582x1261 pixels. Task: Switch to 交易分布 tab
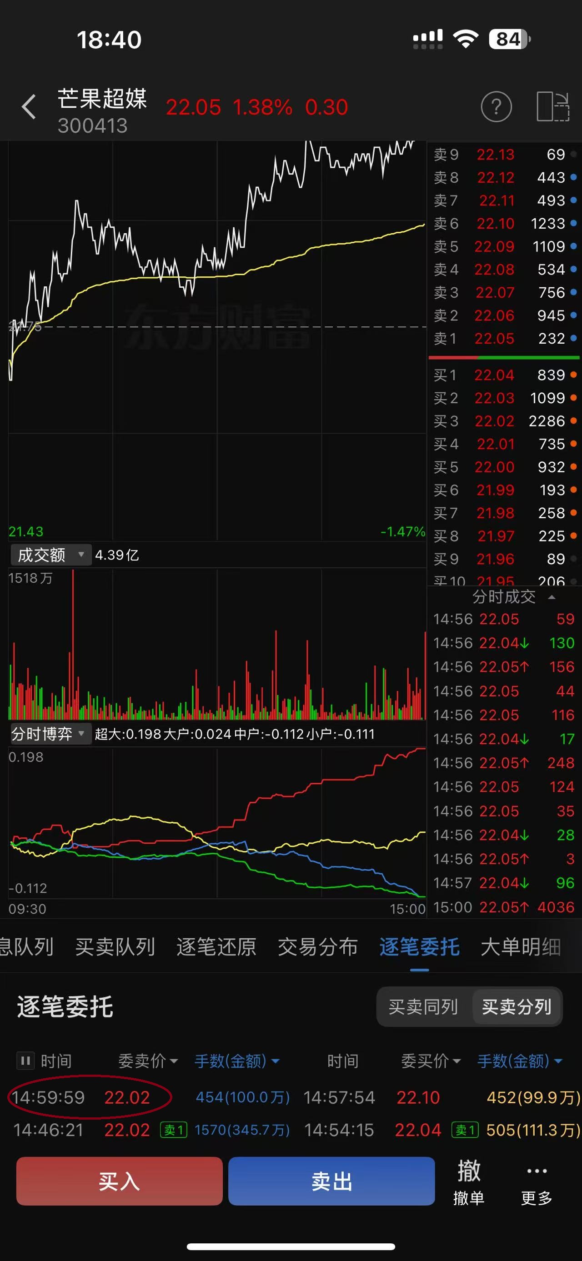coord(318,947)
